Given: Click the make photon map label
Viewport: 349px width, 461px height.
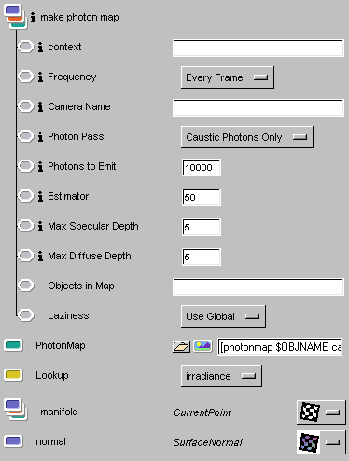Looking at the screenshot, I should 79,18.
